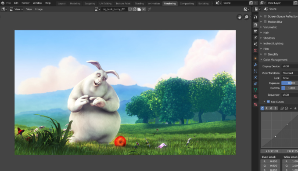Zoom in on the curve editor
Screen dimensions: 298x171
[282, 108]
